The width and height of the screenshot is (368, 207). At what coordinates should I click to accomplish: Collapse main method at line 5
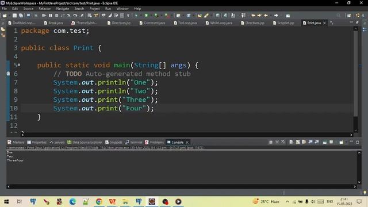[x=19, y=65]
